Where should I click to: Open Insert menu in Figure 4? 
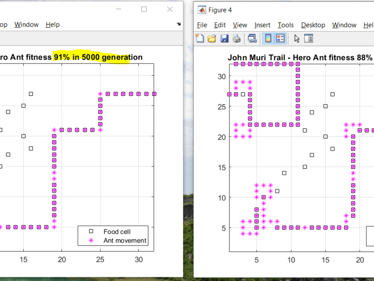(263, 25)
